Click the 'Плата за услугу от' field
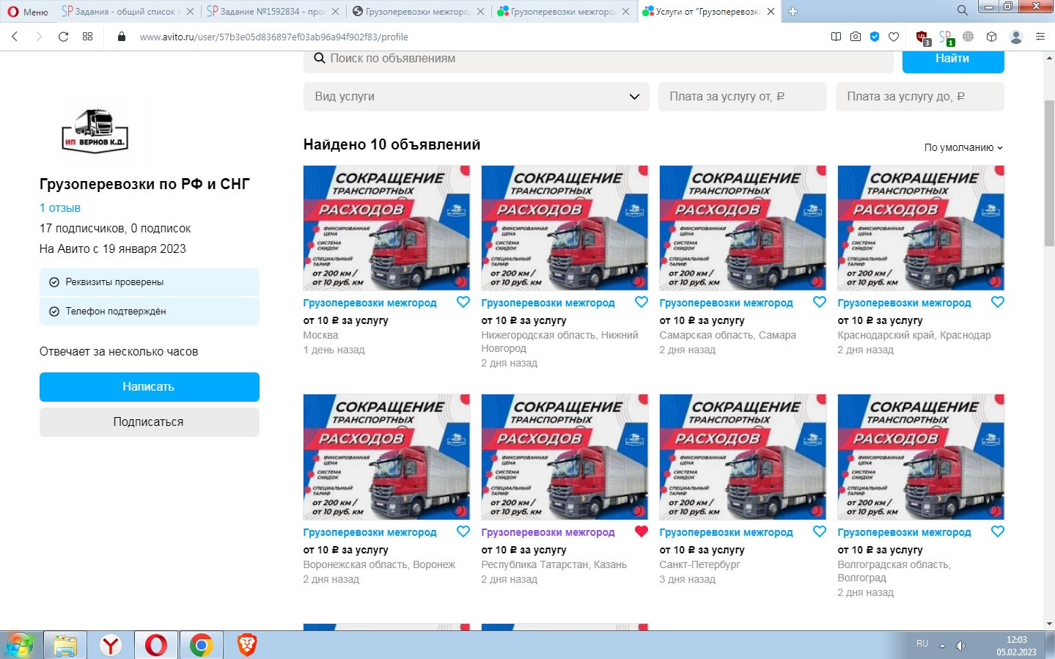The height and width of the screenshot is (659, 1055). pyautogui.click(x=743, y=97)
